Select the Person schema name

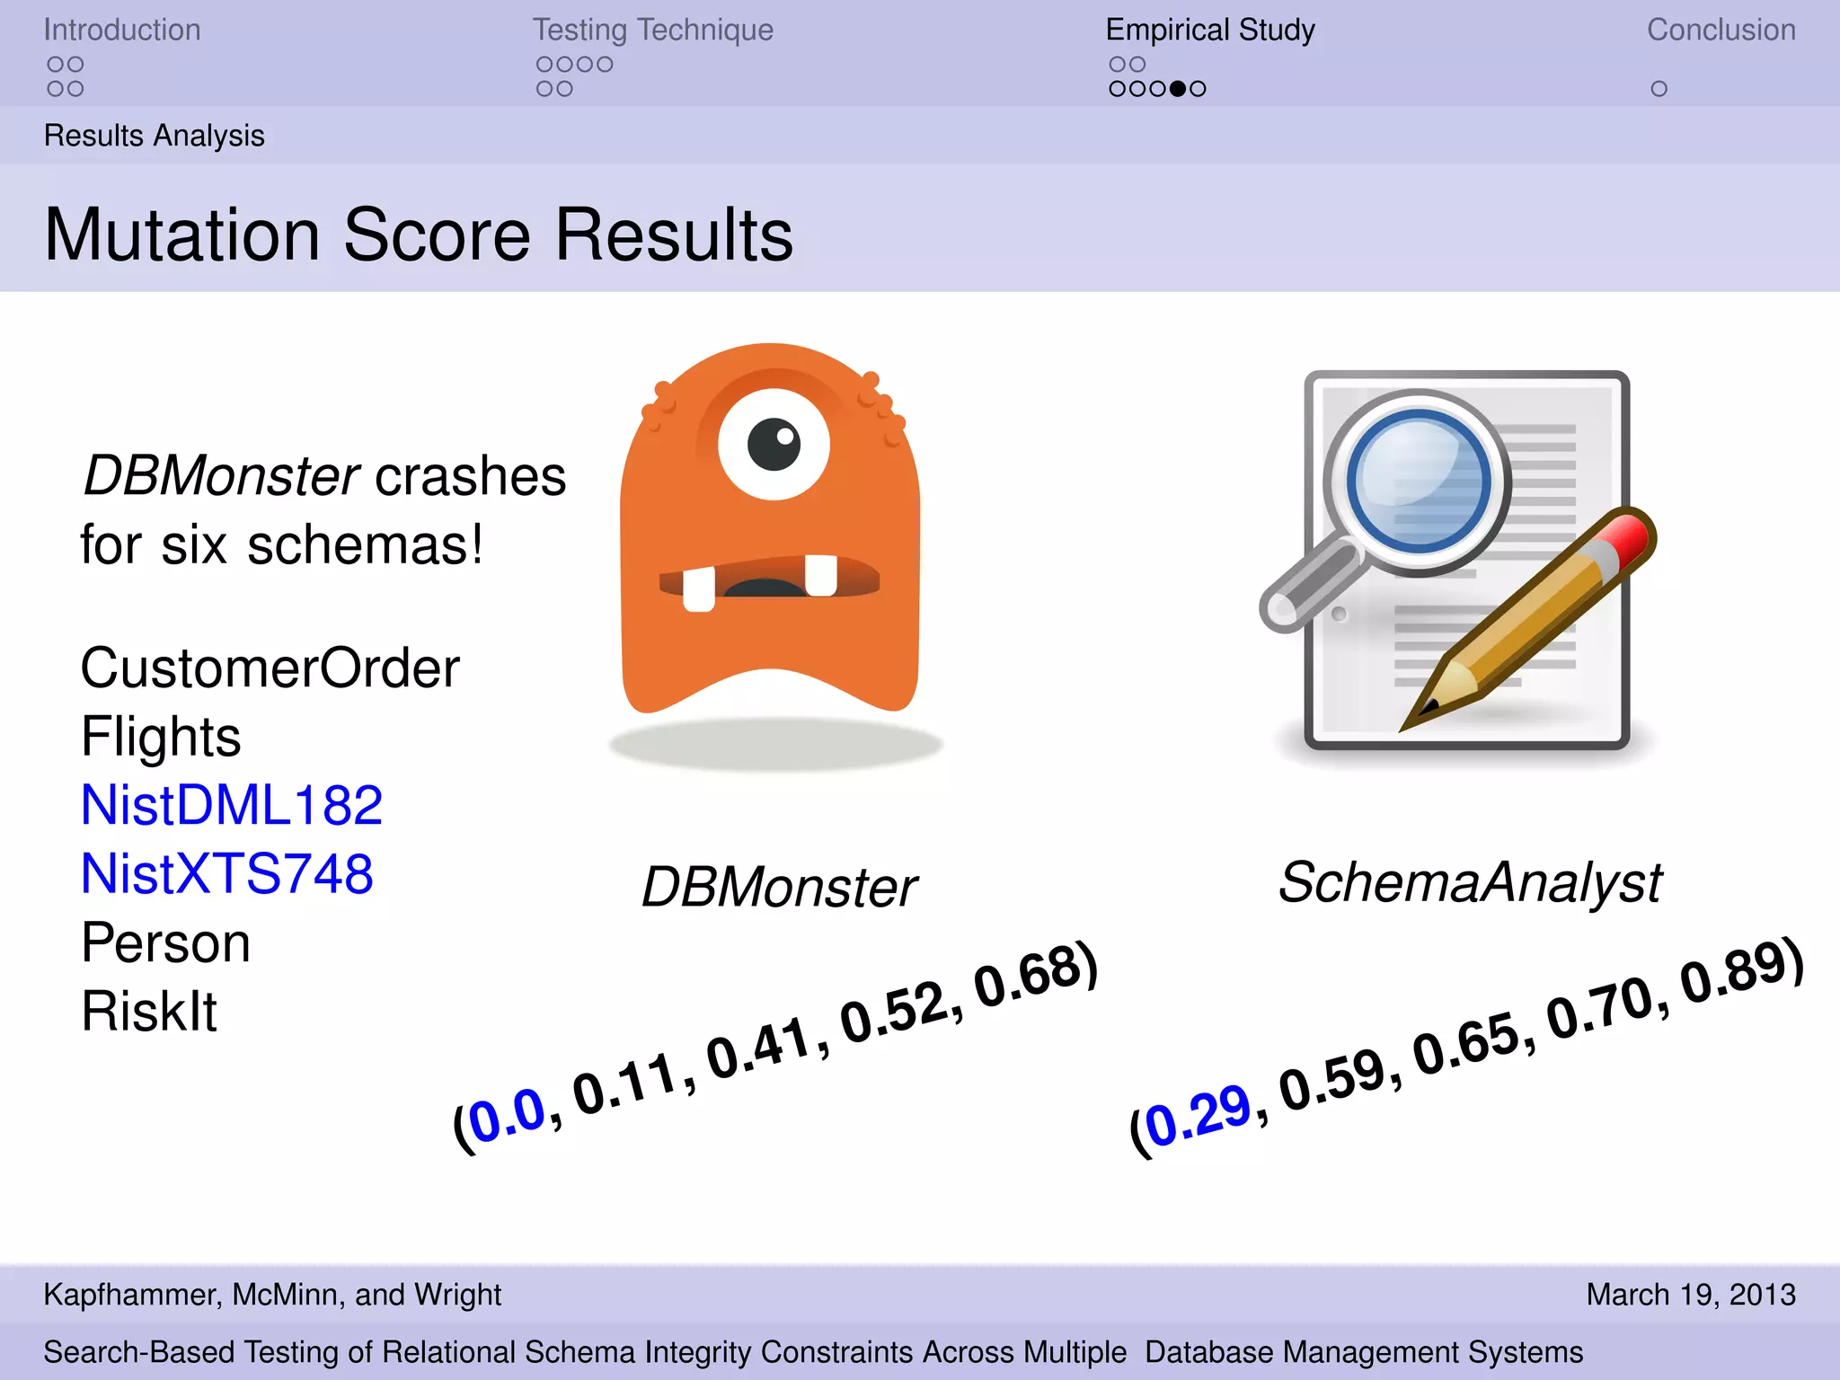click(x=165, y=942)
